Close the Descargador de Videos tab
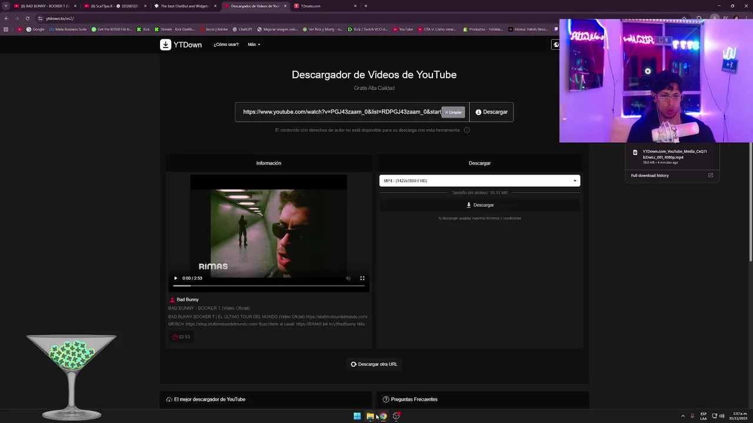The image size is (753, 423). 285,6
